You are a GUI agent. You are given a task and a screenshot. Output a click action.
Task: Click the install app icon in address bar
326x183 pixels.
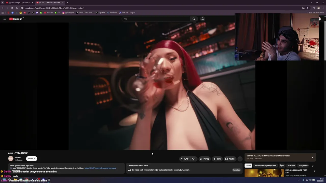click(303, 8)
